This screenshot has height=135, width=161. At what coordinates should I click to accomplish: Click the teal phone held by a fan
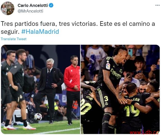pos(130,53)
